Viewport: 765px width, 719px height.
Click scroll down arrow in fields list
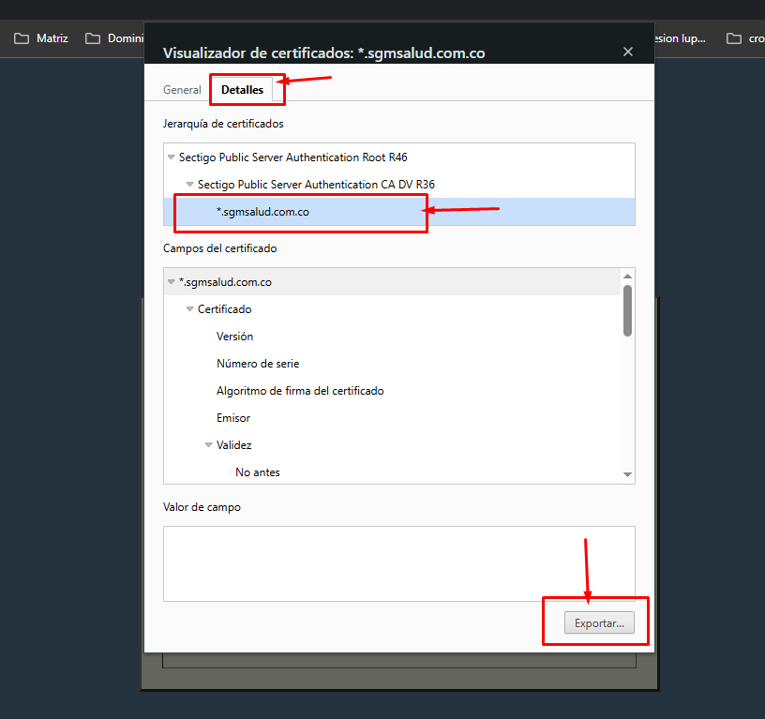(x=627, y=475)
